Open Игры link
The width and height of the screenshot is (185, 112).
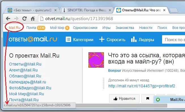[107, 28]
